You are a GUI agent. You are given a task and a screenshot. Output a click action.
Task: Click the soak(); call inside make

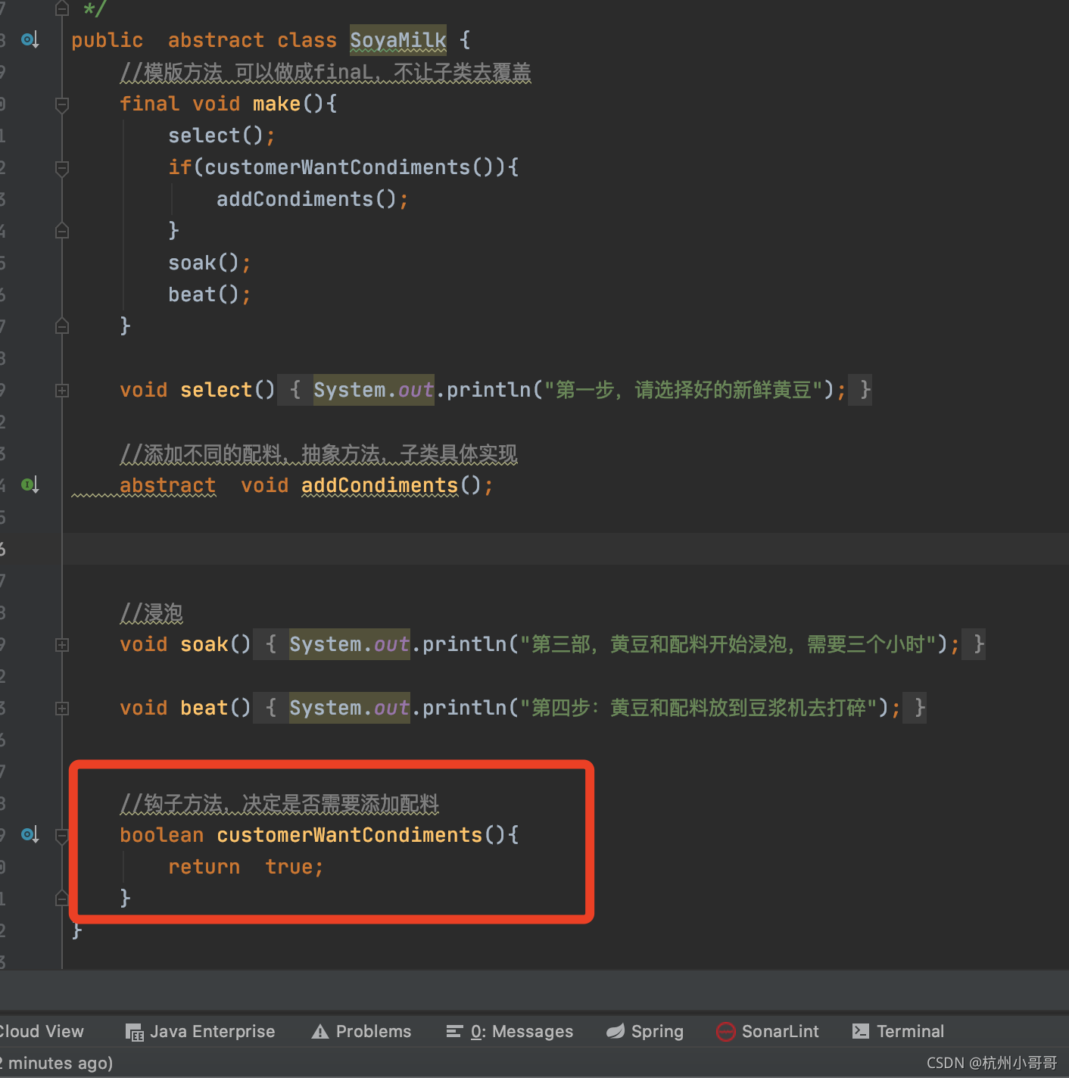click(209, 263)
